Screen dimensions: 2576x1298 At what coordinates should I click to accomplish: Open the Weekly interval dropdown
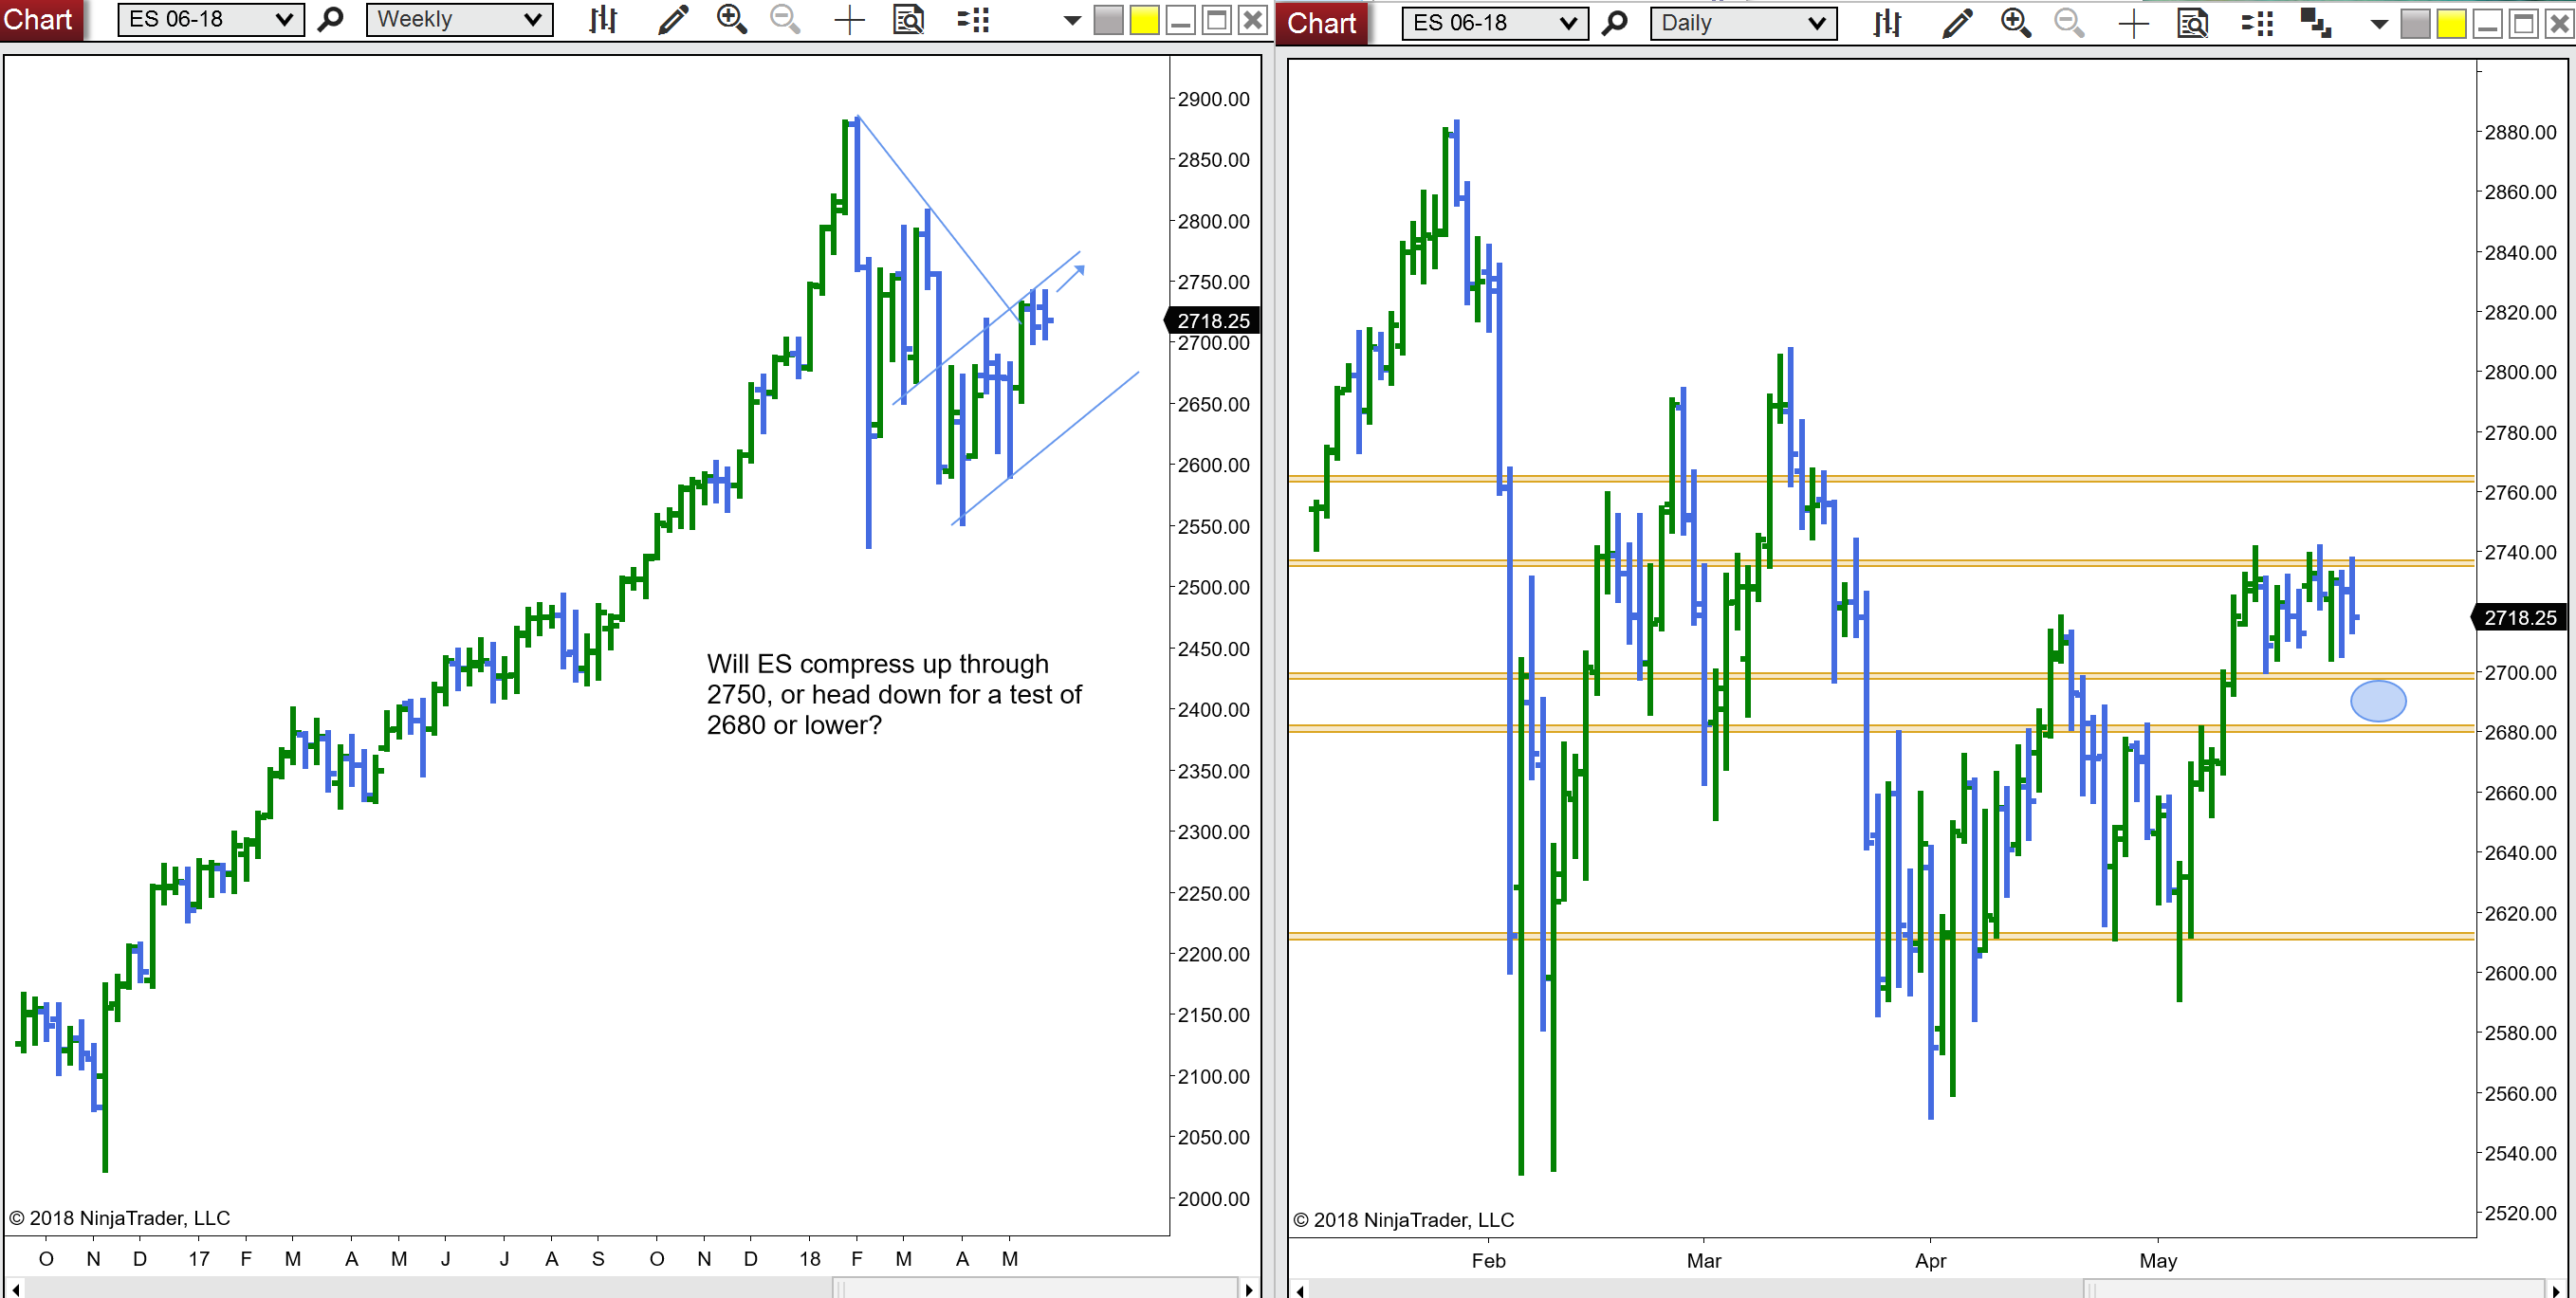(459, 19)
